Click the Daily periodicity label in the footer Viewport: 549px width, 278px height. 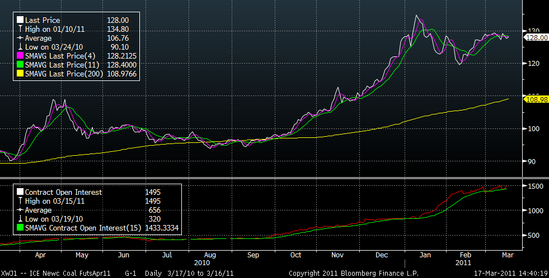[x=151, y=274]
